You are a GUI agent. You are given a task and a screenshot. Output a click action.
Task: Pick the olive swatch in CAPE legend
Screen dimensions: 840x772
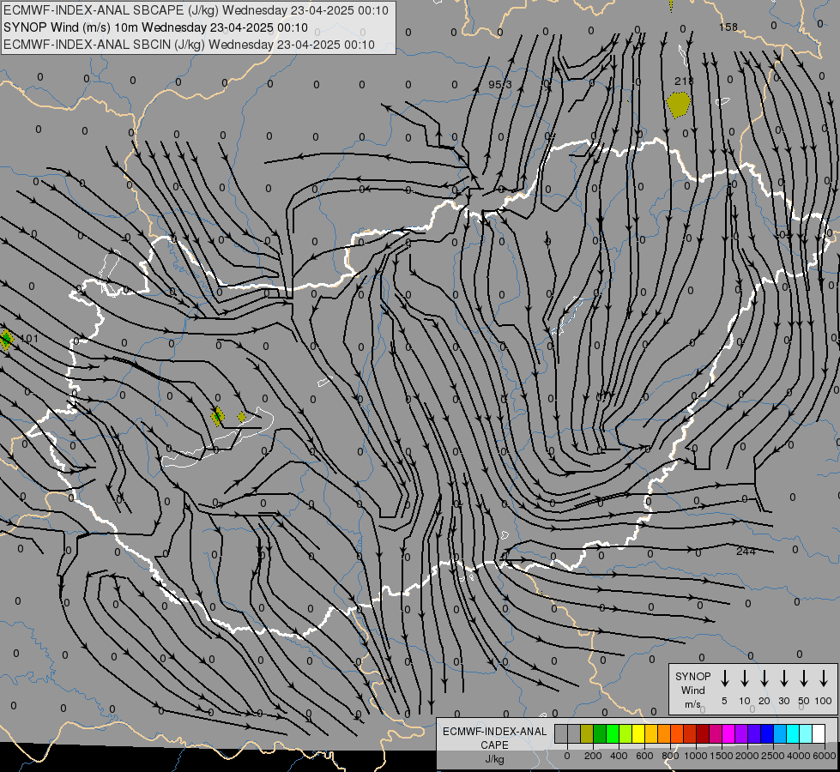point(587,733)
